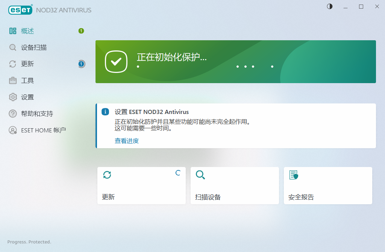Click the green notification badge beside 概述

(81, 31)
